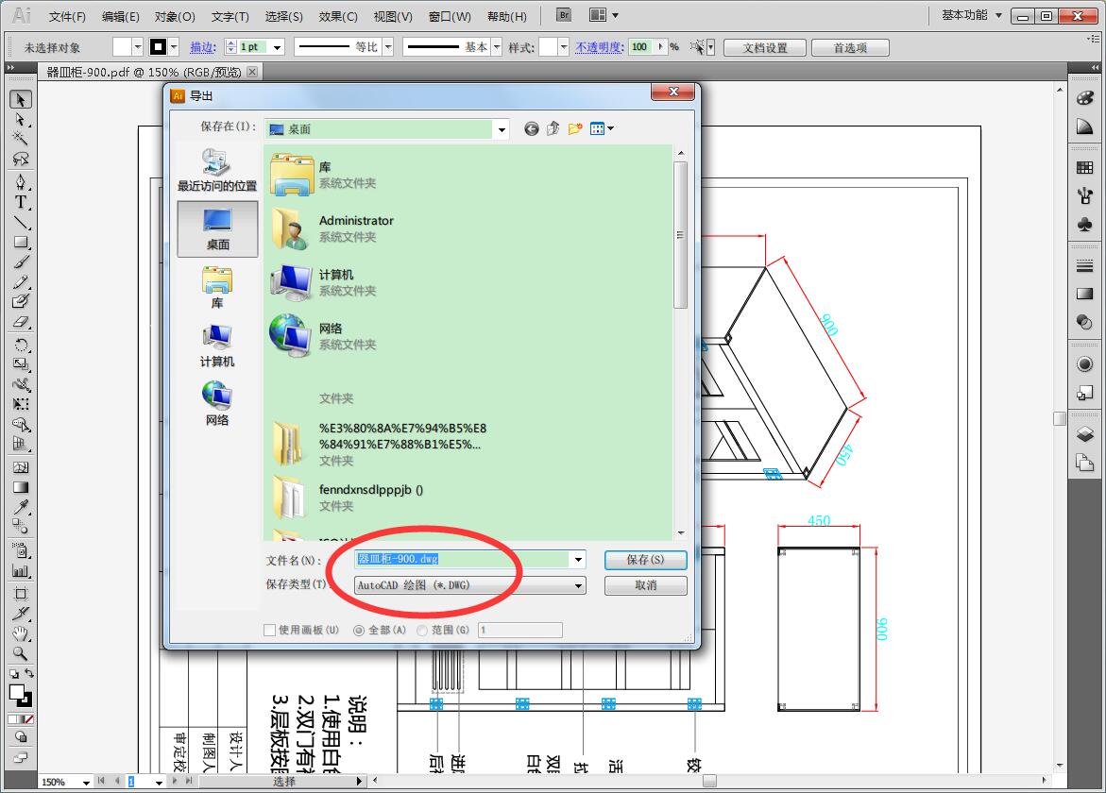Select the 范围 radio button
The image size is (1106, 793).
(x=422, y=630)
